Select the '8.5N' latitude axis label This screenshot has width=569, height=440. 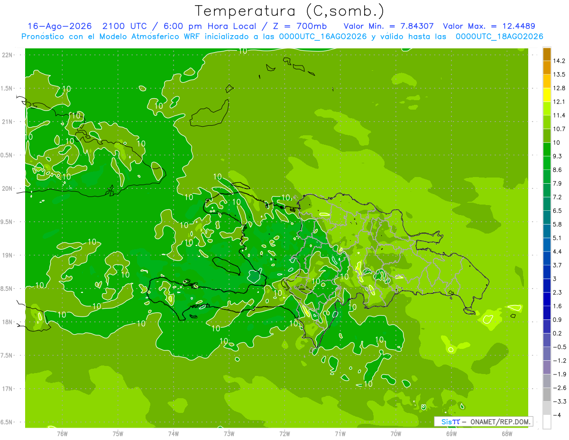tap(6, 289)
